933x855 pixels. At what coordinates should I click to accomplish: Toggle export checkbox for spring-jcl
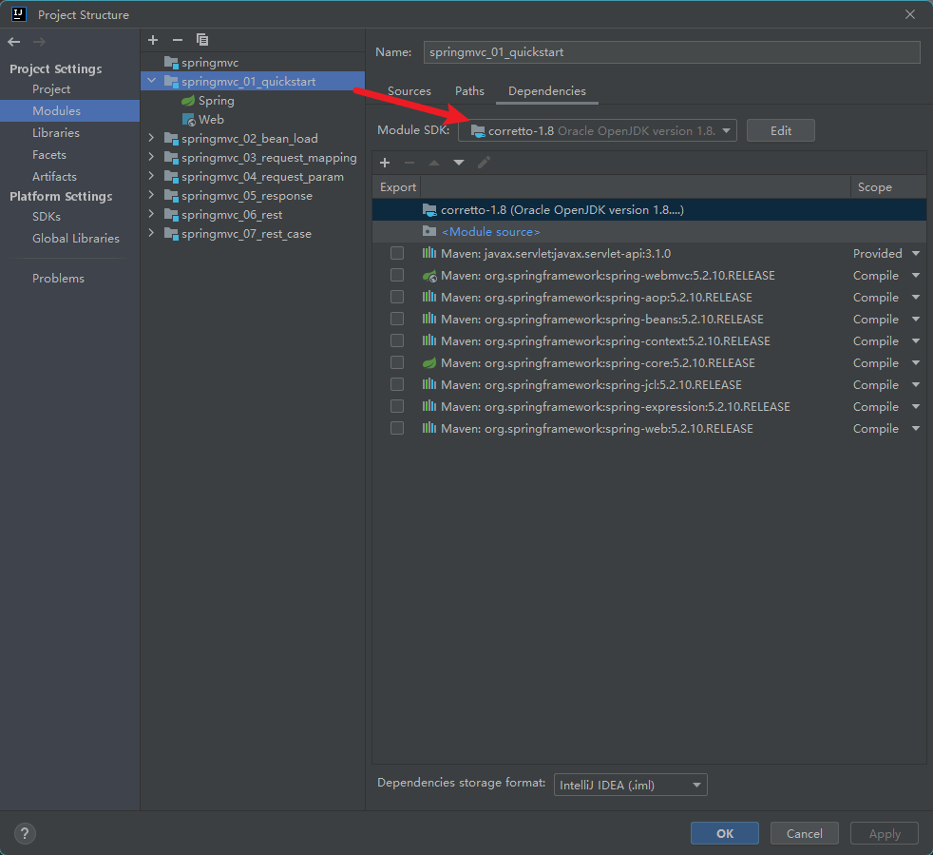point(397,384)
